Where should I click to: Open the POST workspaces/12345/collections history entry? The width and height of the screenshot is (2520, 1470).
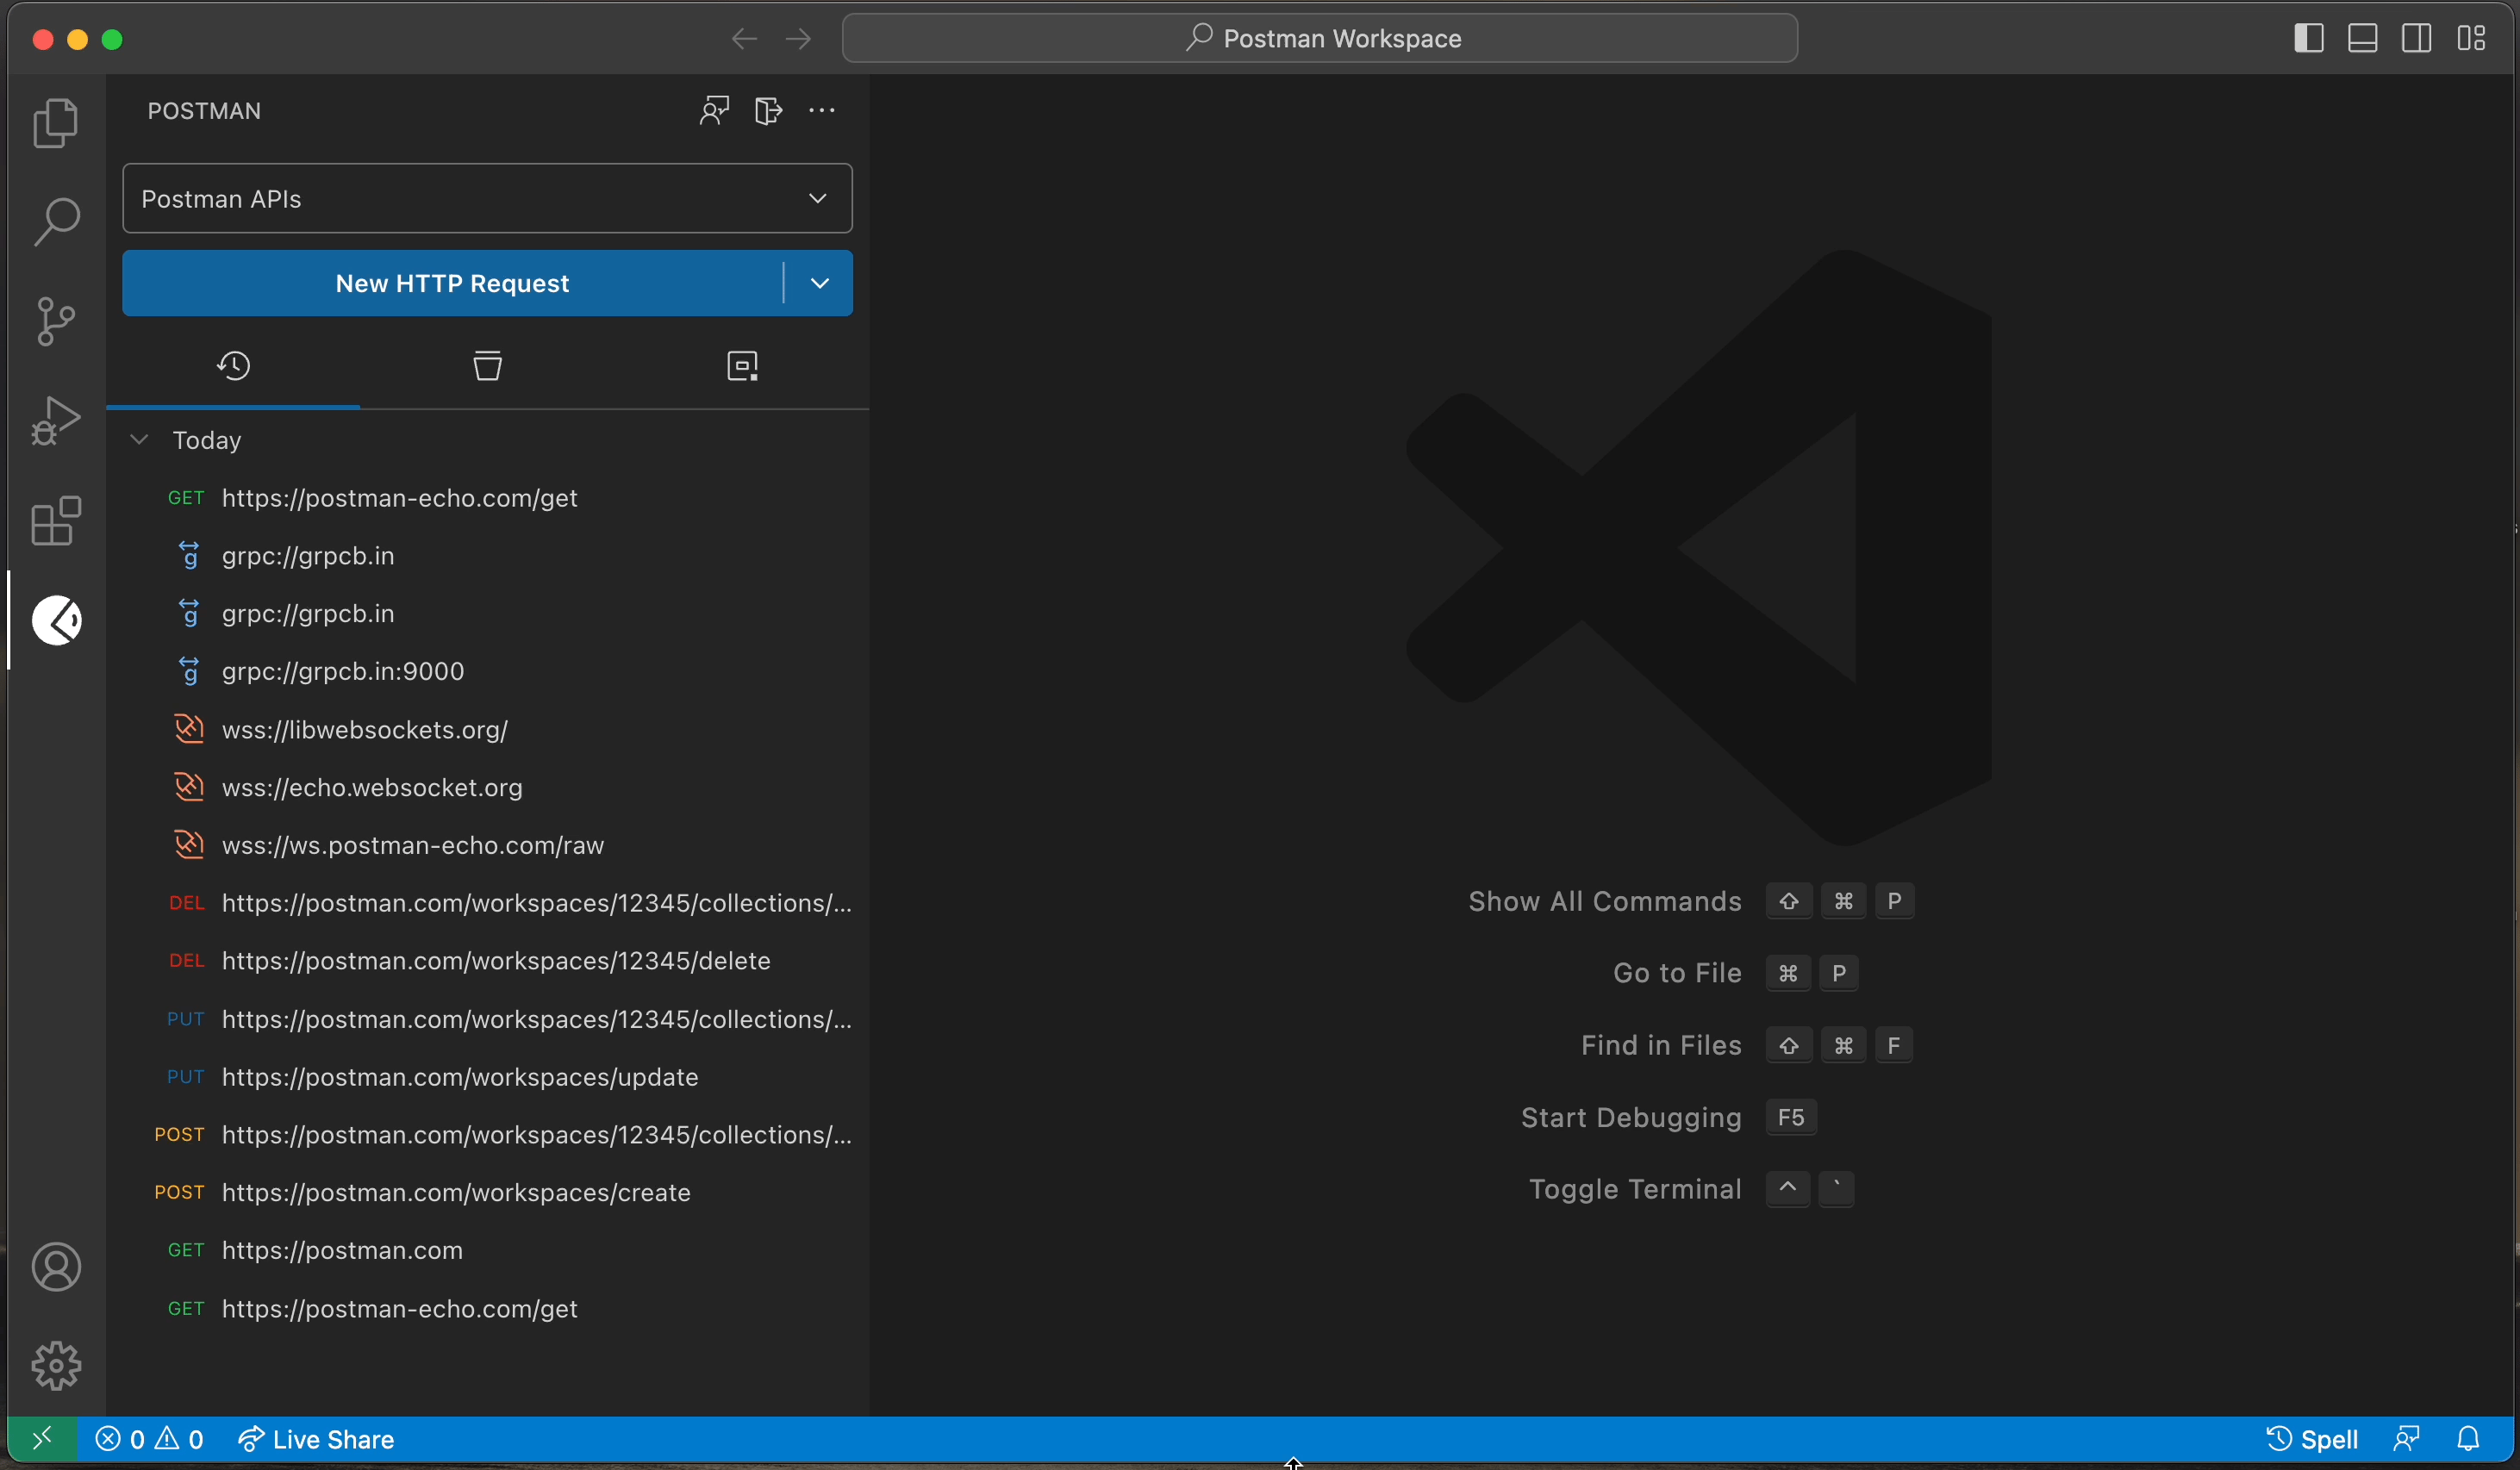[x=487, y=1135]
